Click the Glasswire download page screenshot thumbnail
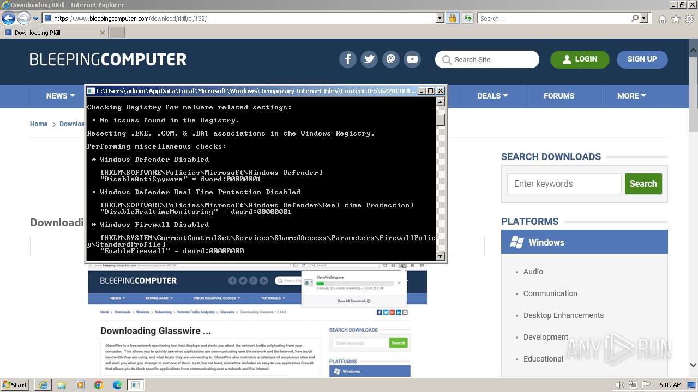 (257, 320)
